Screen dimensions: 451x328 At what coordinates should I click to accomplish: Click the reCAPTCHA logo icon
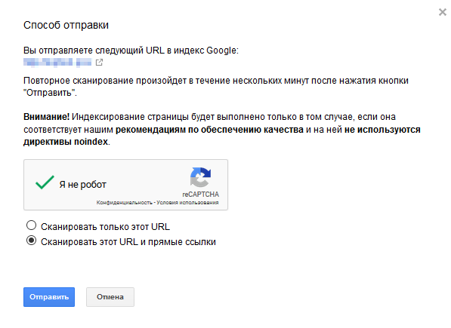coord(200,177)
